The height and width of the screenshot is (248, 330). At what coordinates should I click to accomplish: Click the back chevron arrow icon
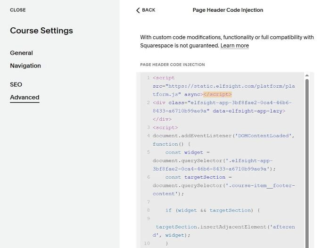pyautogui.click(x=138, y=10)
